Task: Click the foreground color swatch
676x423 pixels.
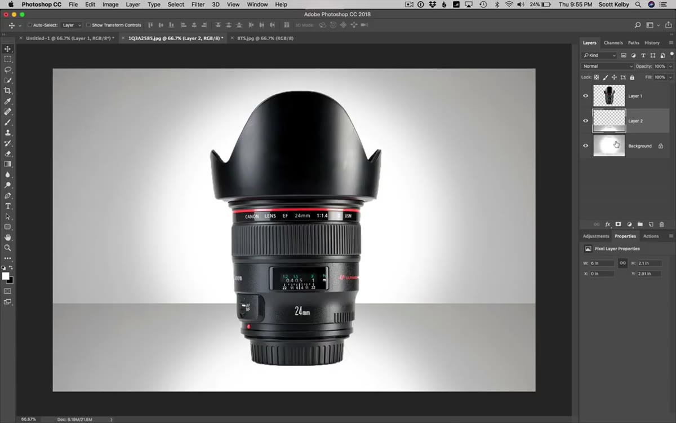Action: point(6,276)
